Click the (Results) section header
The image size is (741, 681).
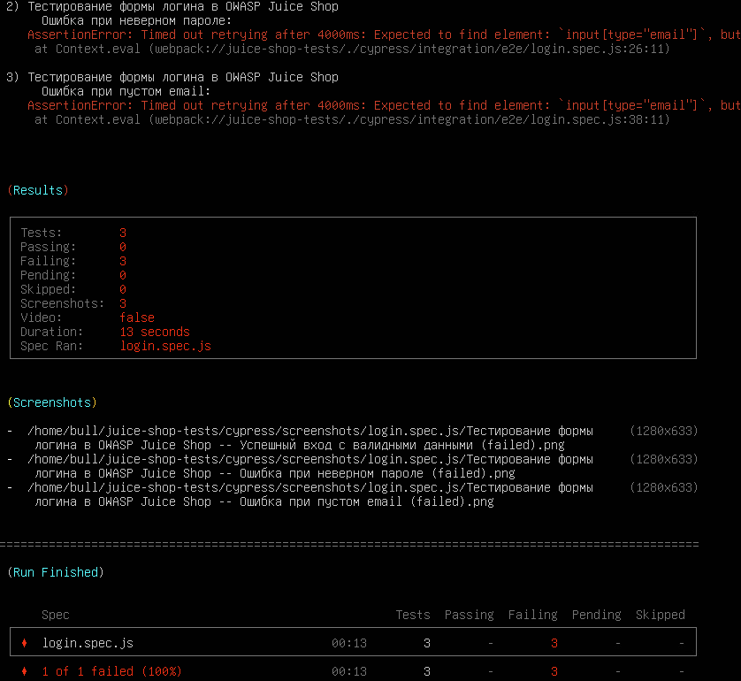[x=37, y=190]
